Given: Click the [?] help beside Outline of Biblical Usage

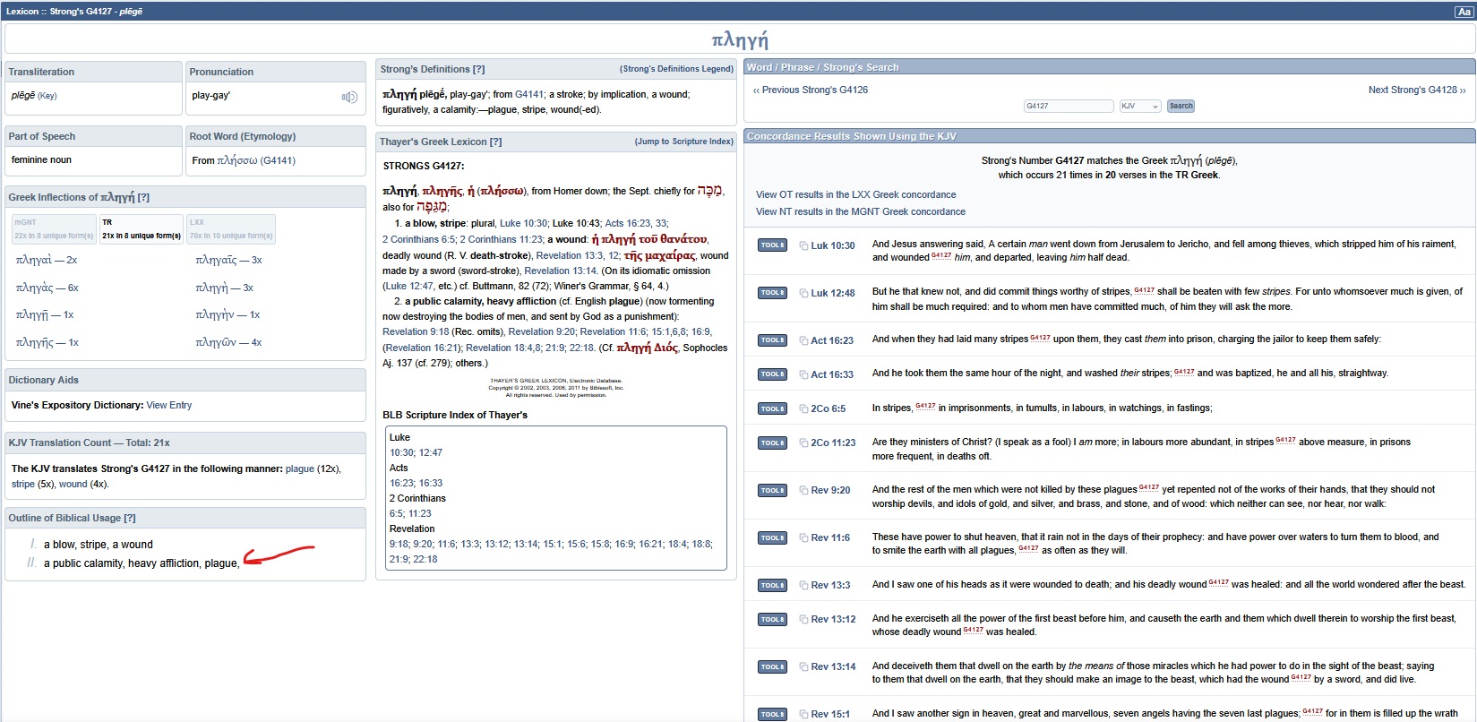Looking at the screenshot, I should click(x=130, y=518).
